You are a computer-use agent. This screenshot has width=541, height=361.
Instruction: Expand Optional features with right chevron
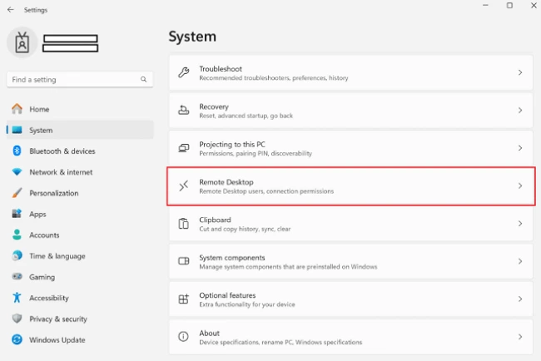coord(520,299)
